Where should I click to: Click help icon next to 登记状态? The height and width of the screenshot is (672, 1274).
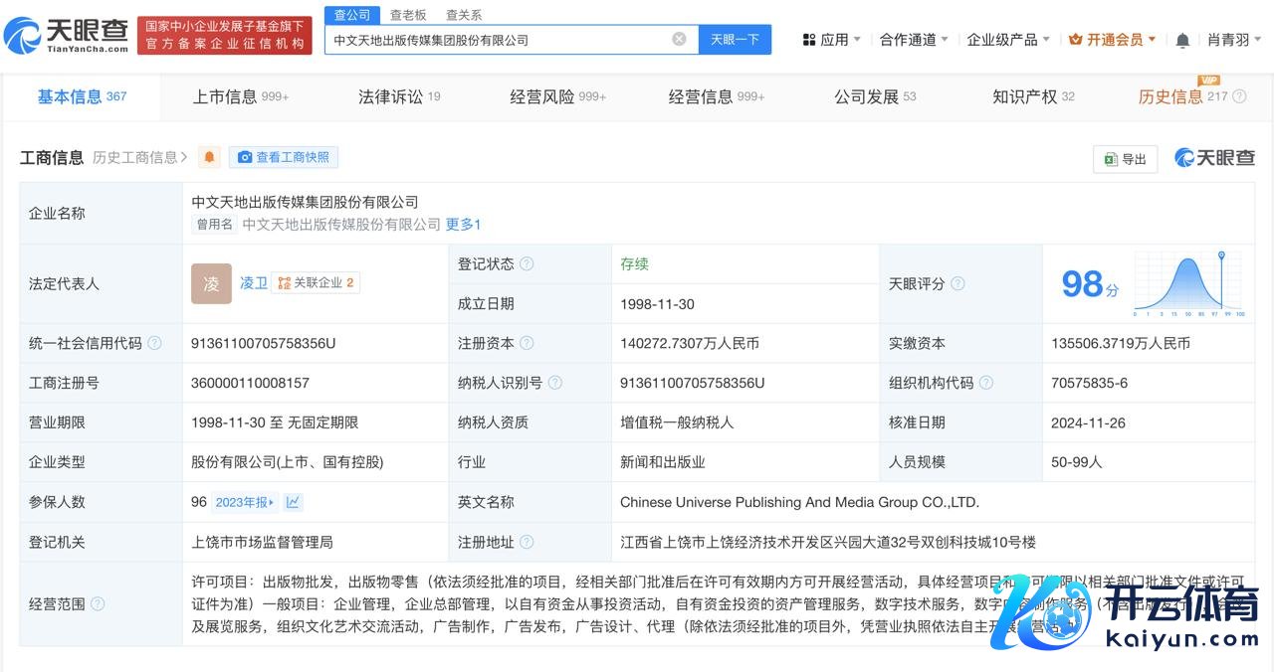[x=527, y=264]
